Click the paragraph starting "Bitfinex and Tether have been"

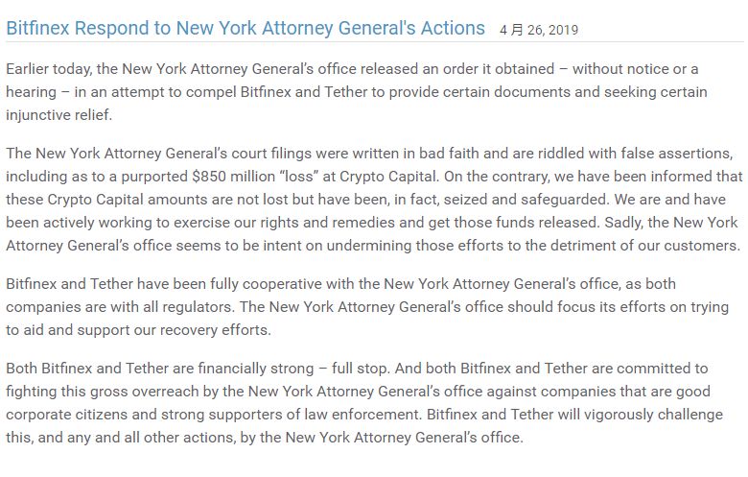point(367,306)
